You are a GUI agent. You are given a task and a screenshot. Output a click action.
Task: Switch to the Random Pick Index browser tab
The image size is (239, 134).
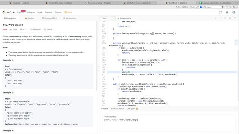[x=59, y=3]
